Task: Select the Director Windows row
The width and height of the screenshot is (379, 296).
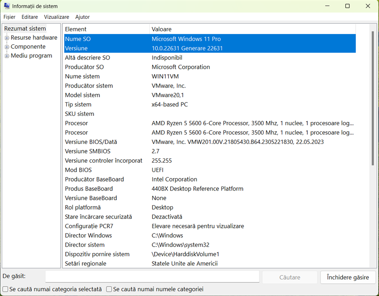Action: (x=210, y=236)
